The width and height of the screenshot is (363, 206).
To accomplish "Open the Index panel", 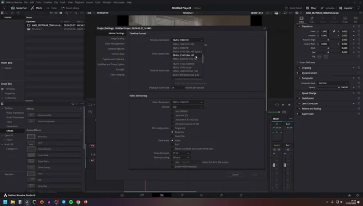I will (52, 8).
